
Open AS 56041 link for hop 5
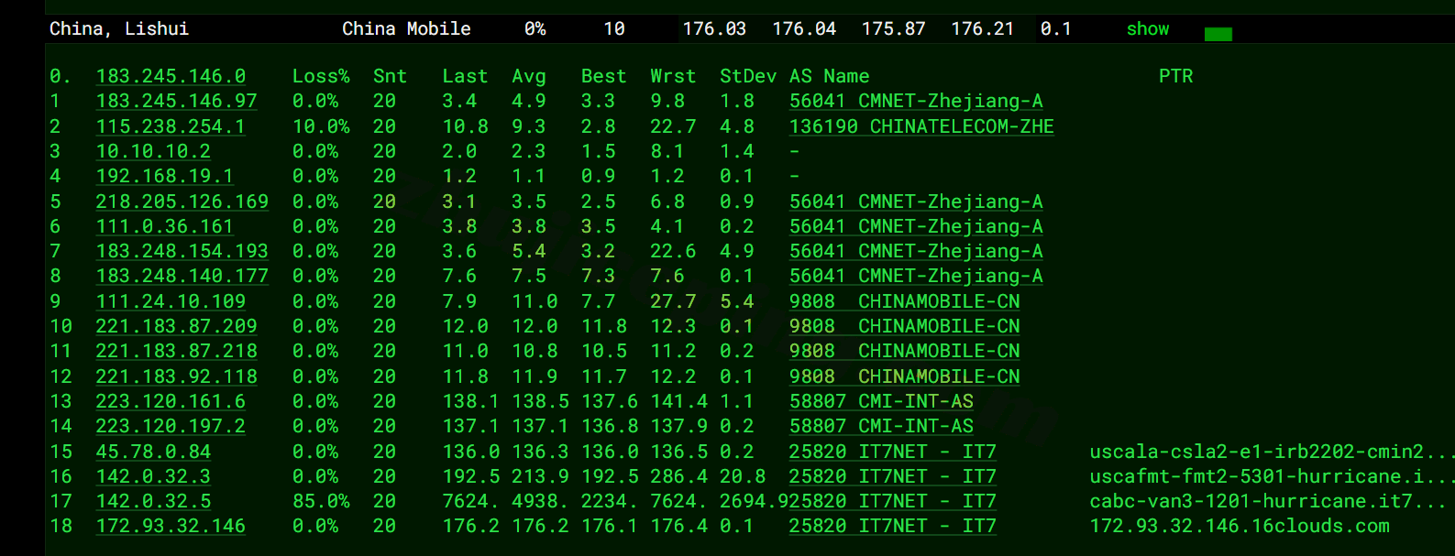click(x=916, y=202)
